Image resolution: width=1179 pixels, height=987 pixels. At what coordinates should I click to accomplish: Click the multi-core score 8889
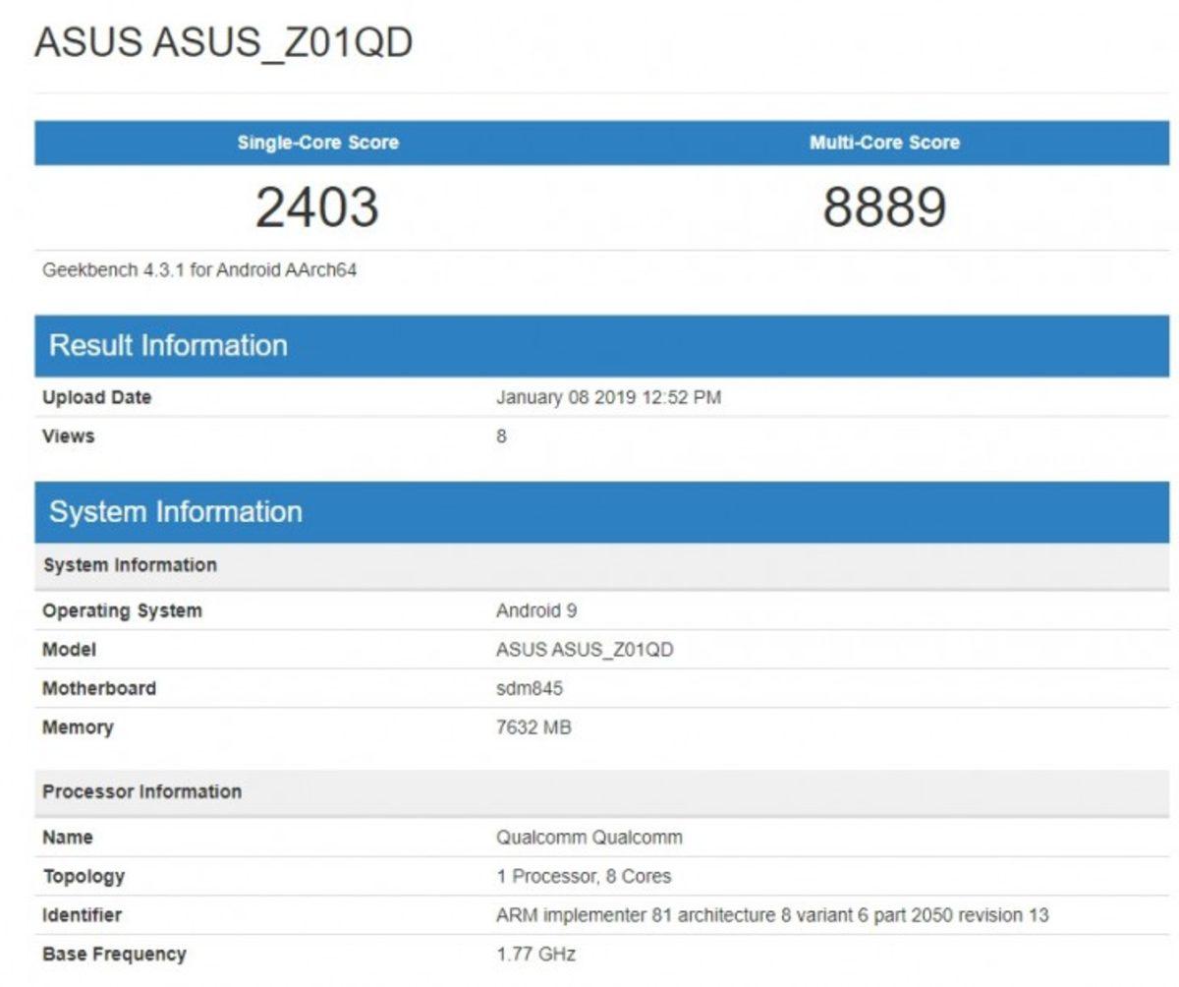point(885,204)
